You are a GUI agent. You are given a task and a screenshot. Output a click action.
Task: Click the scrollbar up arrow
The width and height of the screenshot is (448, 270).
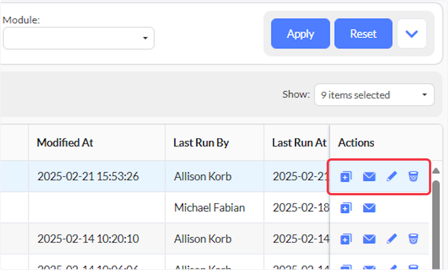pos(436,171)
